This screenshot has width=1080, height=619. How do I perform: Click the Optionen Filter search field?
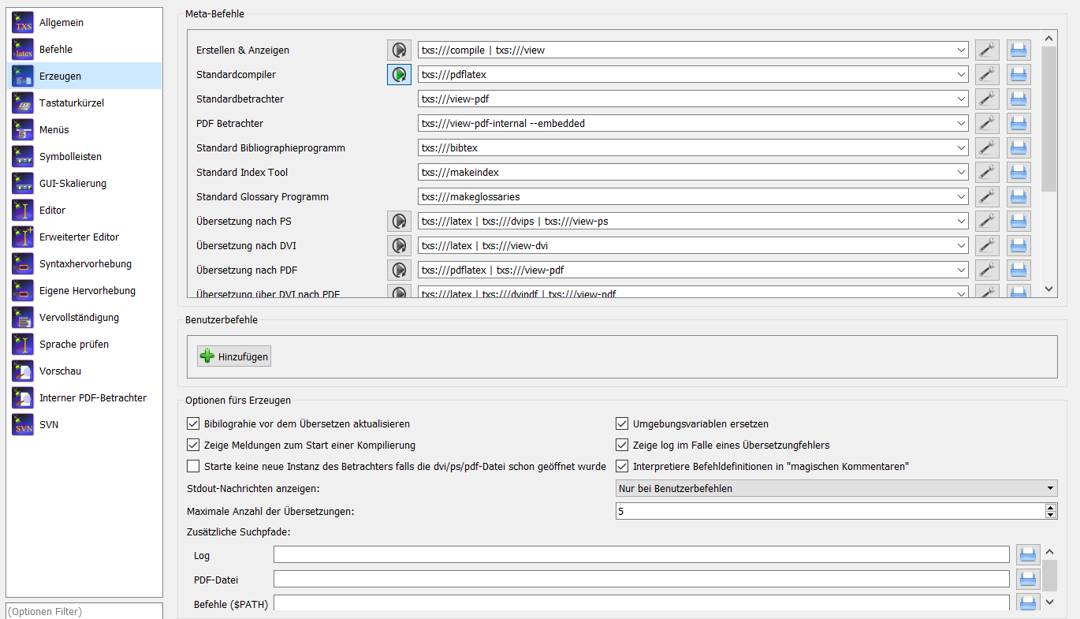pos(84,611)
